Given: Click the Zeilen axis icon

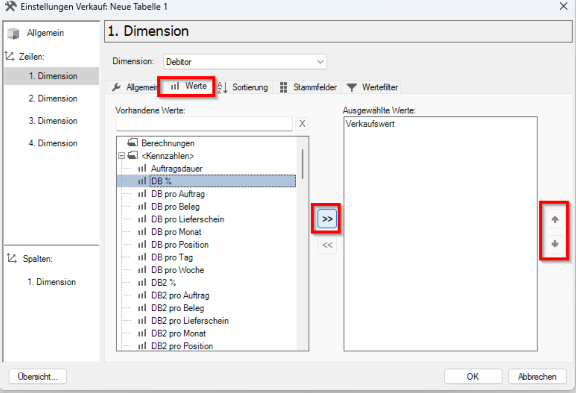Looking at the screenshot, I should 10,56.
